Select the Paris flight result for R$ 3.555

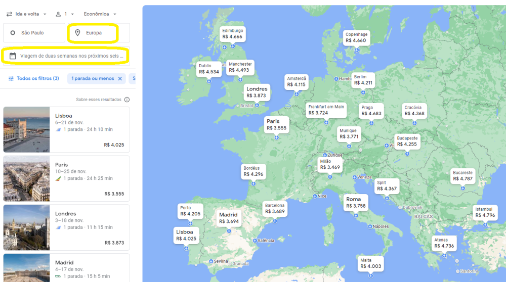[x=89, y=178]
